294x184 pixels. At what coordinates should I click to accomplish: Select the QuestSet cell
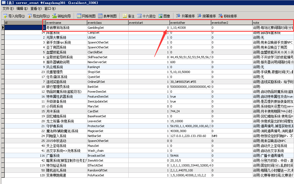108,77
